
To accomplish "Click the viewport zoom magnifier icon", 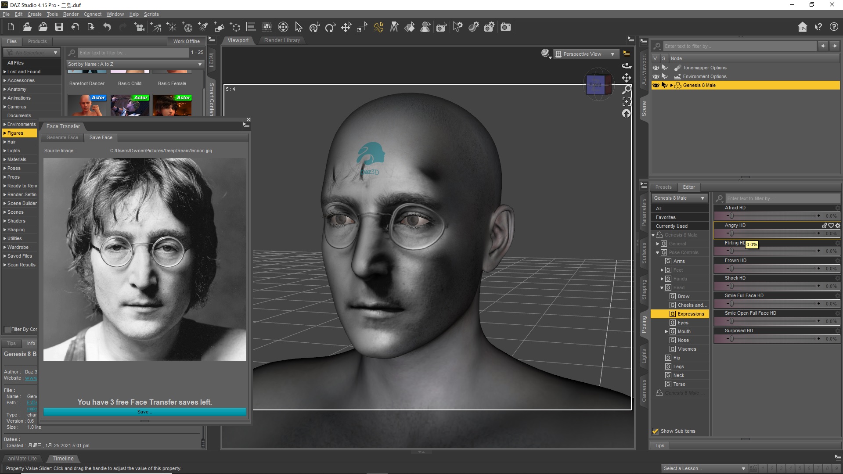I will (x=627, y=89).
